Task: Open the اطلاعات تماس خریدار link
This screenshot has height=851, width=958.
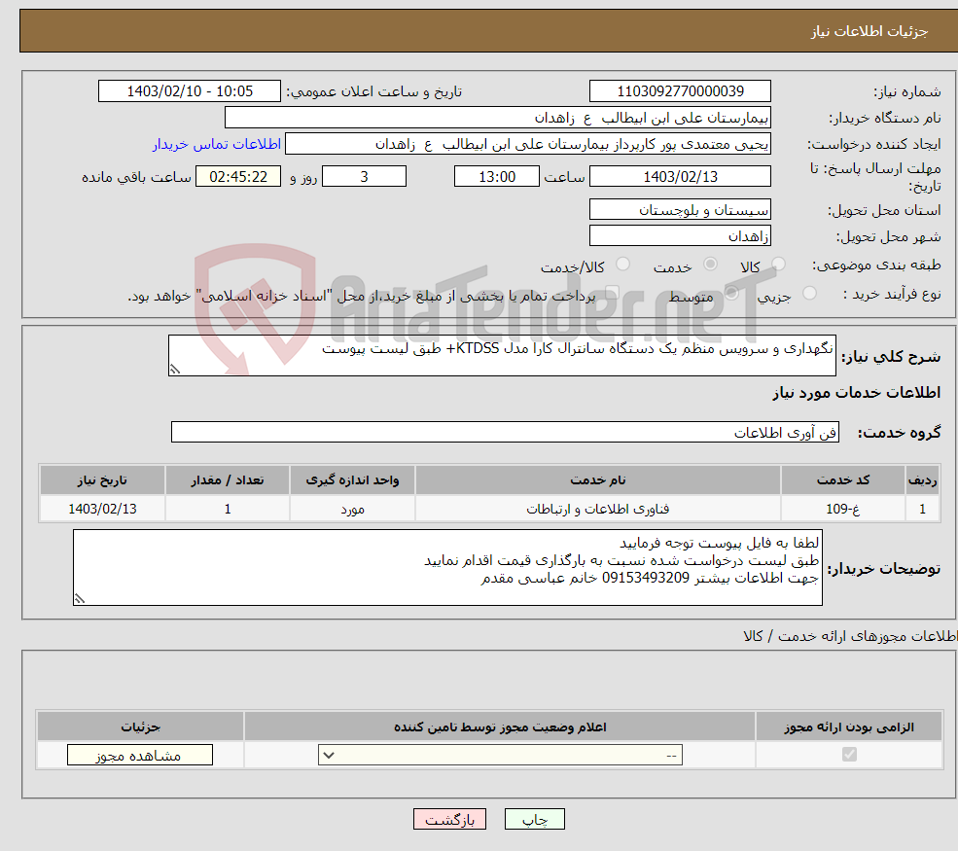Action: [x=216, y=144]
